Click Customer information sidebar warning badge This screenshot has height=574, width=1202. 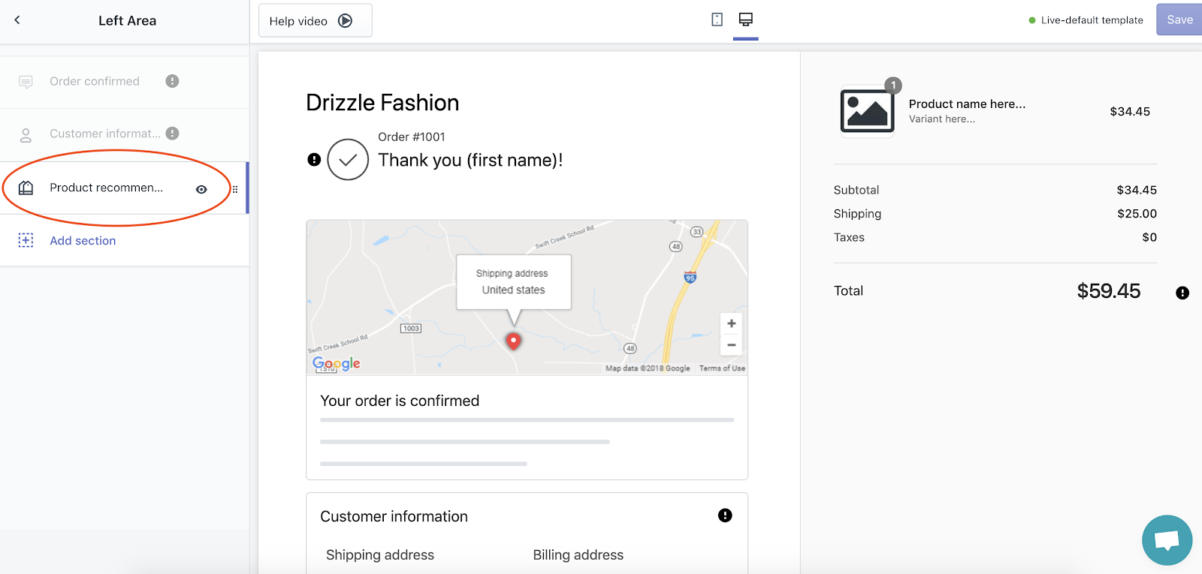coord(172,134)
